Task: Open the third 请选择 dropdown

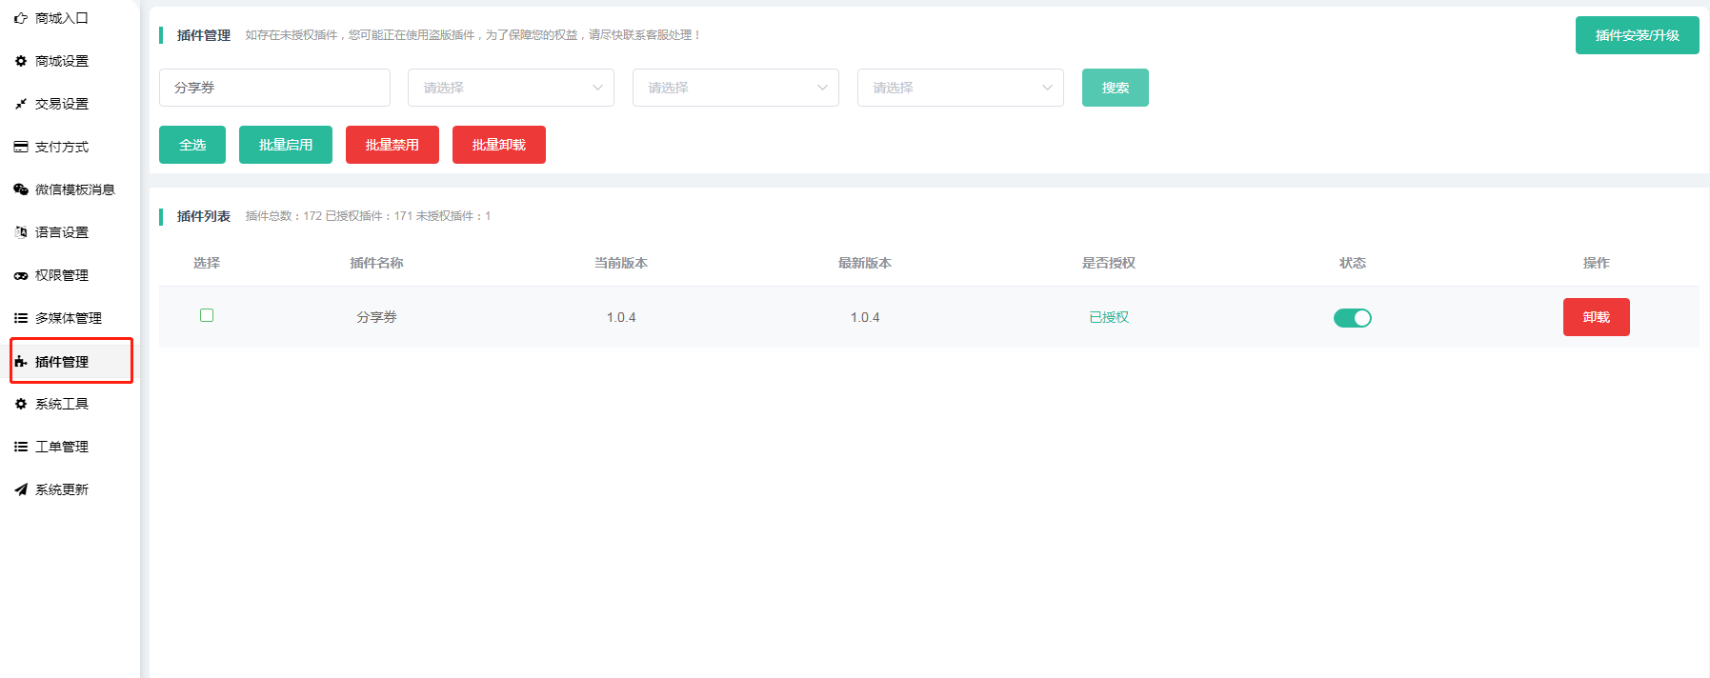Action: pos(960,88)
